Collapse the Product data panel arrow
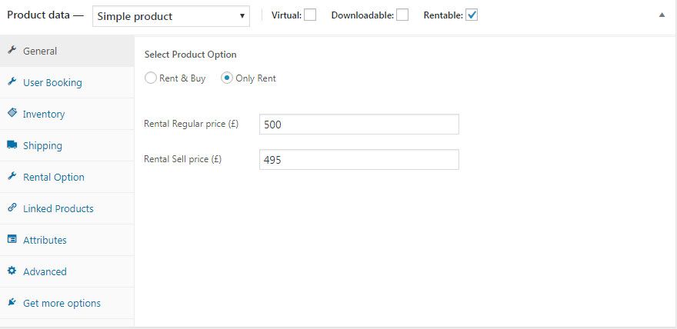Screen dimensions: 677x329 coord(662,15)
